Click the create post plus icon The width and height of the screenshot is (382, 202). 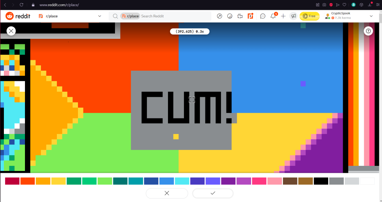283,16
